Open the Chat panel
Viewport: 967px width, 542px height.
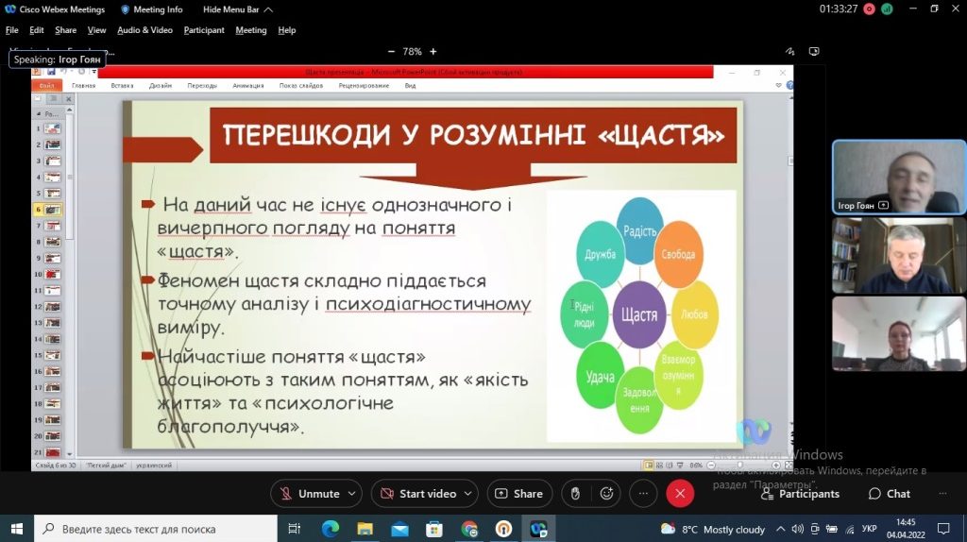(890, 493)
